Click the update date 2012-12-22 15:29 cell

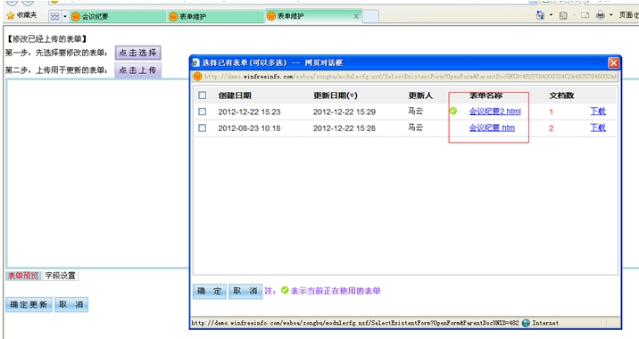[344, 112]
